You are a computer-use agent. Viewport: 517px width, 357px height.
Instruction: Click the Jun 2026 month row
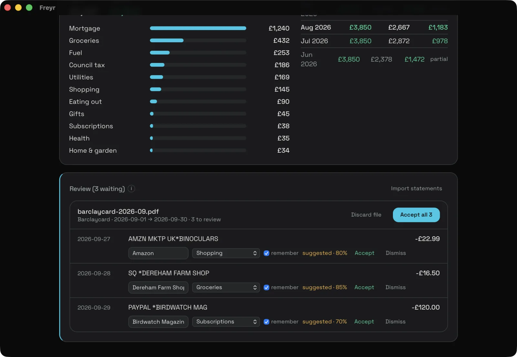(374, 59)
